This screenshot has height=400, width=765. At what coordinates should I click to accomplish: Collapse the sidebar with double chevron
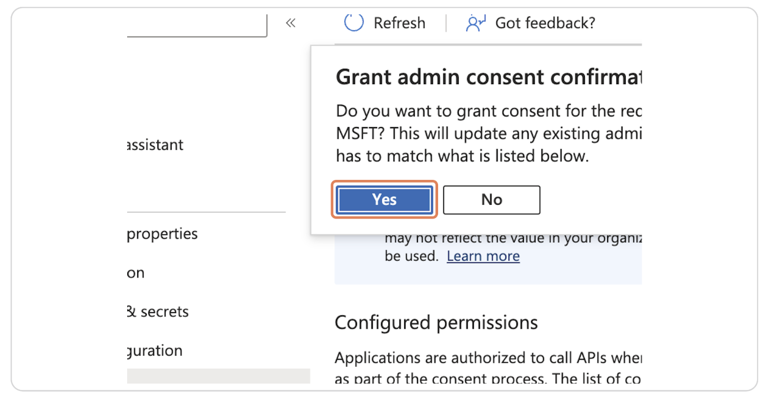coord(290,23)
